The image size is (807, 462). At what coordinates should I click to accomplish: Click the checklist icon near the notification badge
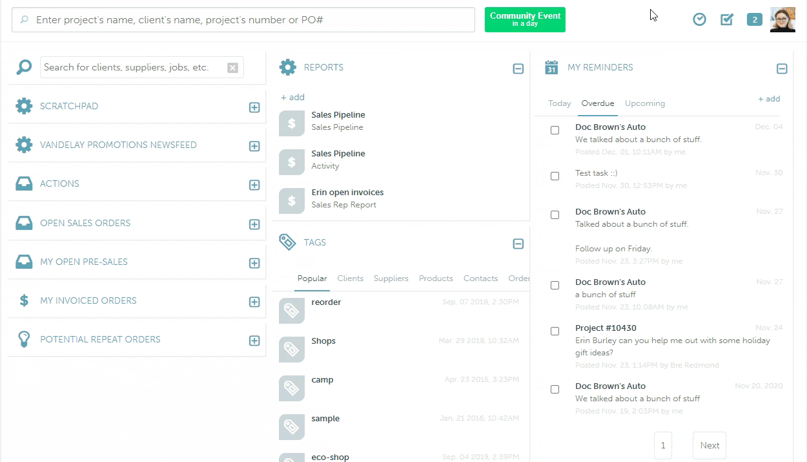point(726,19)
